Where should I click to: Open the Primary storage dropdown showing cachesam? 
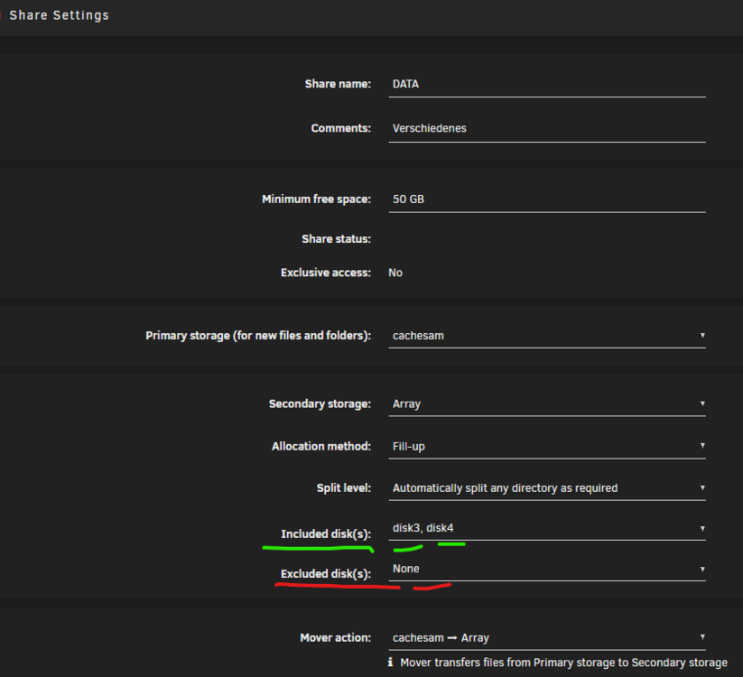(547, 336)
